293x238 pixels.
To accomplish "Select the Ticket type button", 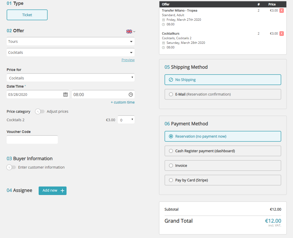I will tap(27, 15).
